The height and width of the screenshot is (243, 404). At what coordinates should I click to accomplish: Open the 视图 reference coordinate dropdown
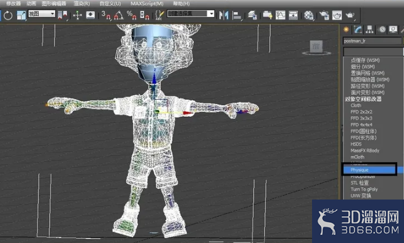coord(42,13)
